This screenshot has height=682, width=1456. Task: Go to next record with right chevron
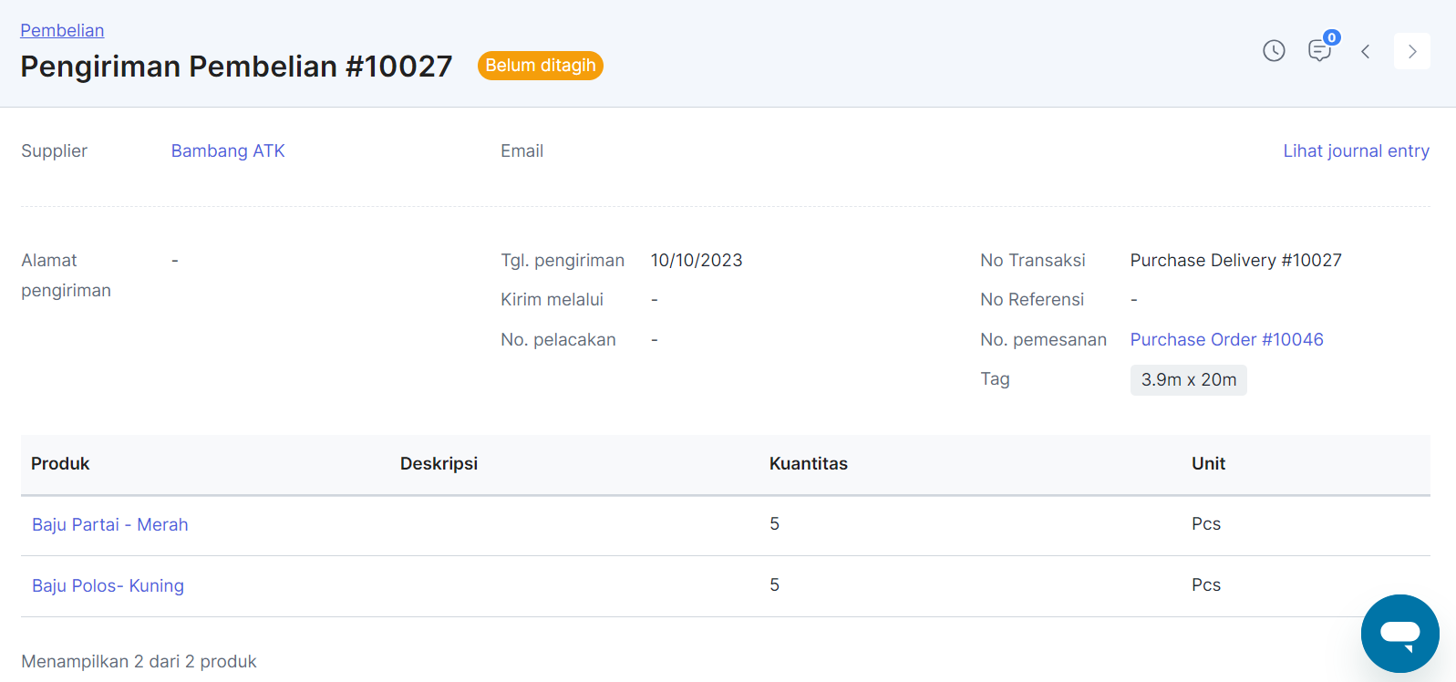(1411, 51)
